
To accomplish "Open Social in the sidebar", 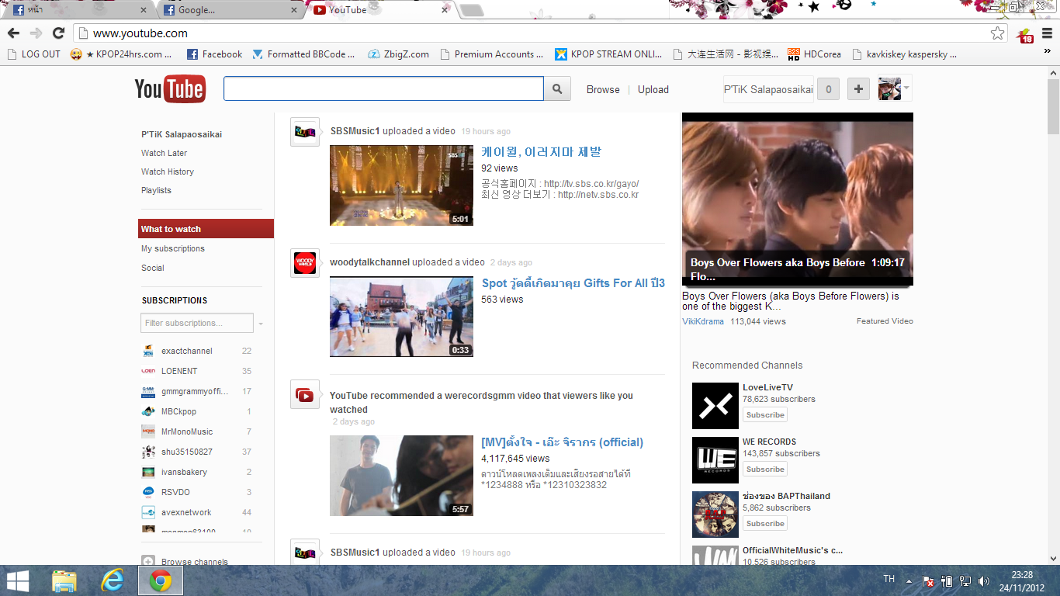I will point(153,268).
